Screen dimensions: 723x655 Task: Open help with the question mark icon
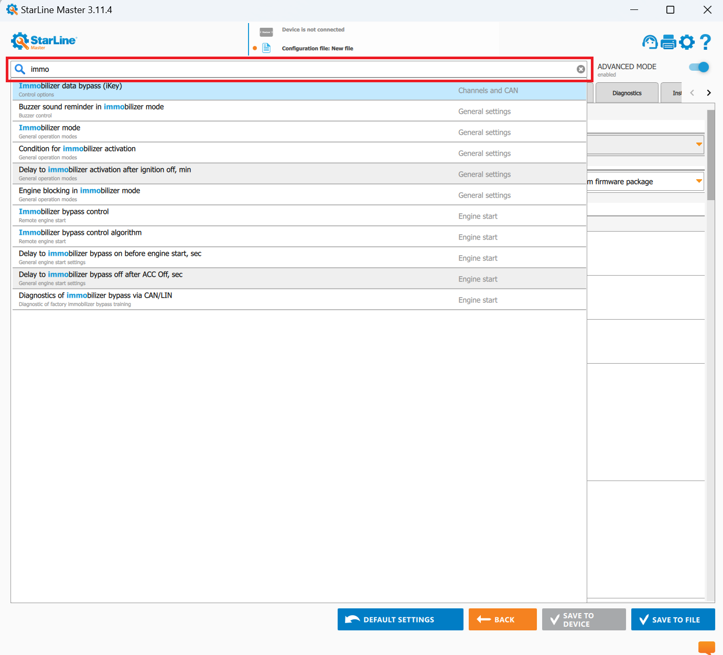(706, 42)
